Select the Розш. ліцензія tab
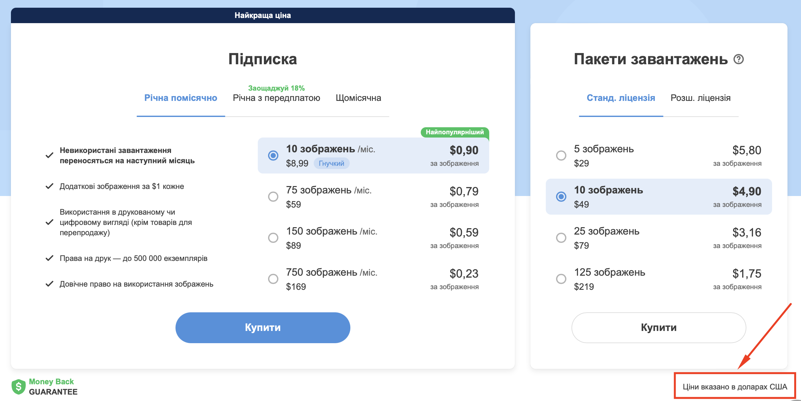The height and width of the screenshot is (401, 801). click(x=701, y=98)
